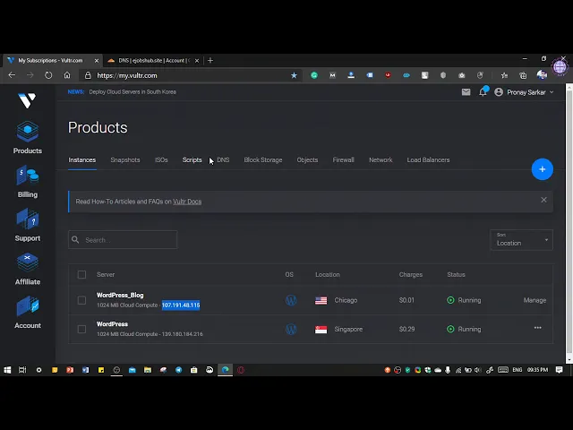Image resolution: width=573 pixels, height=430 pixels.
Task: Click the Singapore location cell
Action: click(x=338, y=329)
